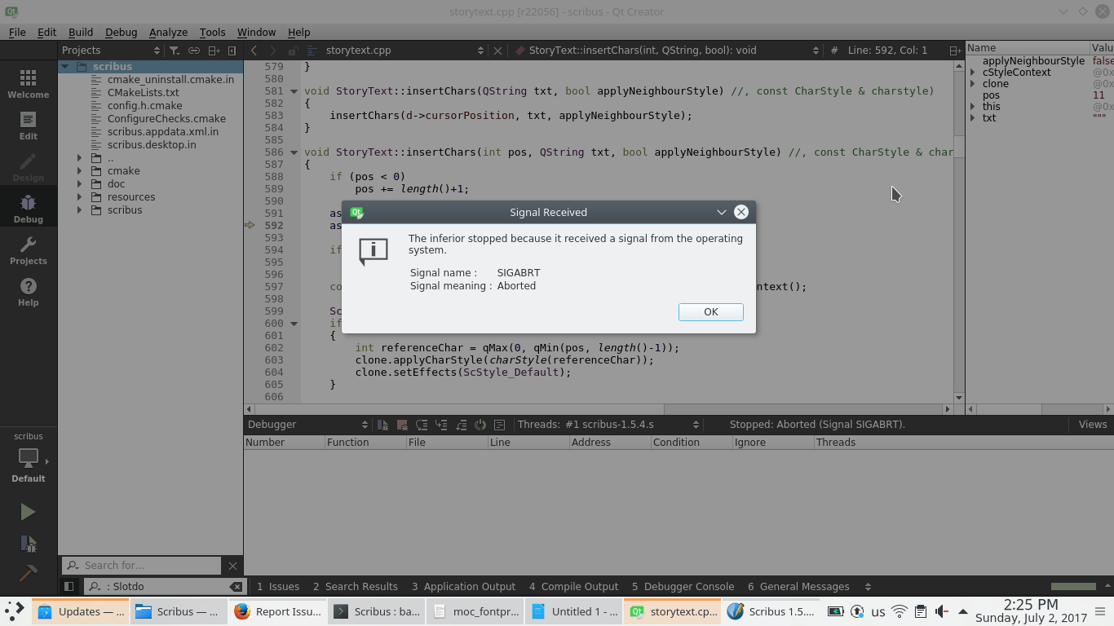Toggle the left sidebar visibility button
1114x626 pixels.
click(69, 586)
